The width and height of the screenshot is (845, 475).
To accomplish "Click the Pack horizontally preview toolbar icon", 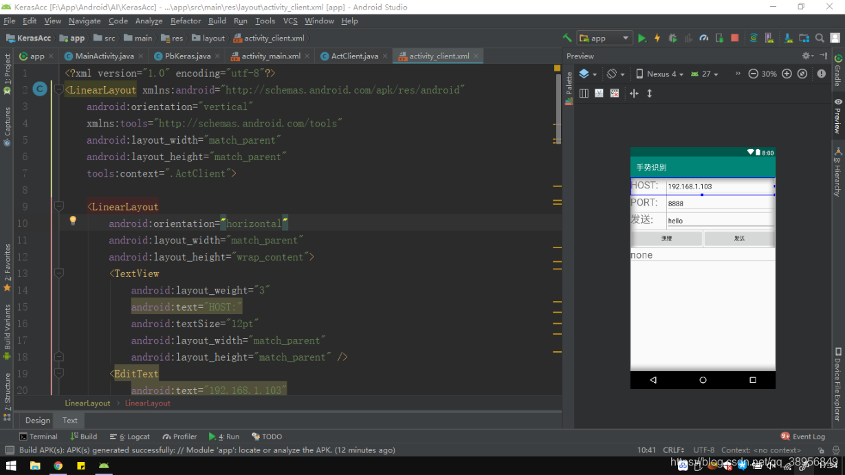I will tap(633, 93).
